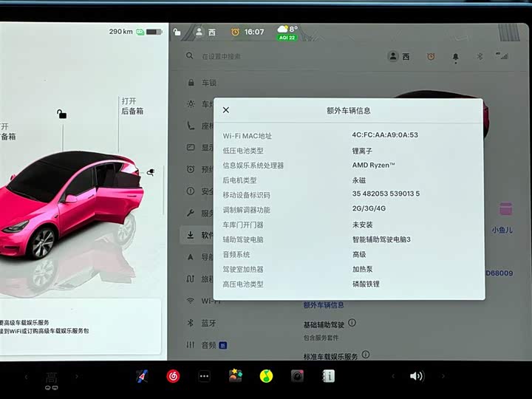The image size is (532, 399).
Task: Tap the speaker volume icon in dock
Action: point(417,376)
